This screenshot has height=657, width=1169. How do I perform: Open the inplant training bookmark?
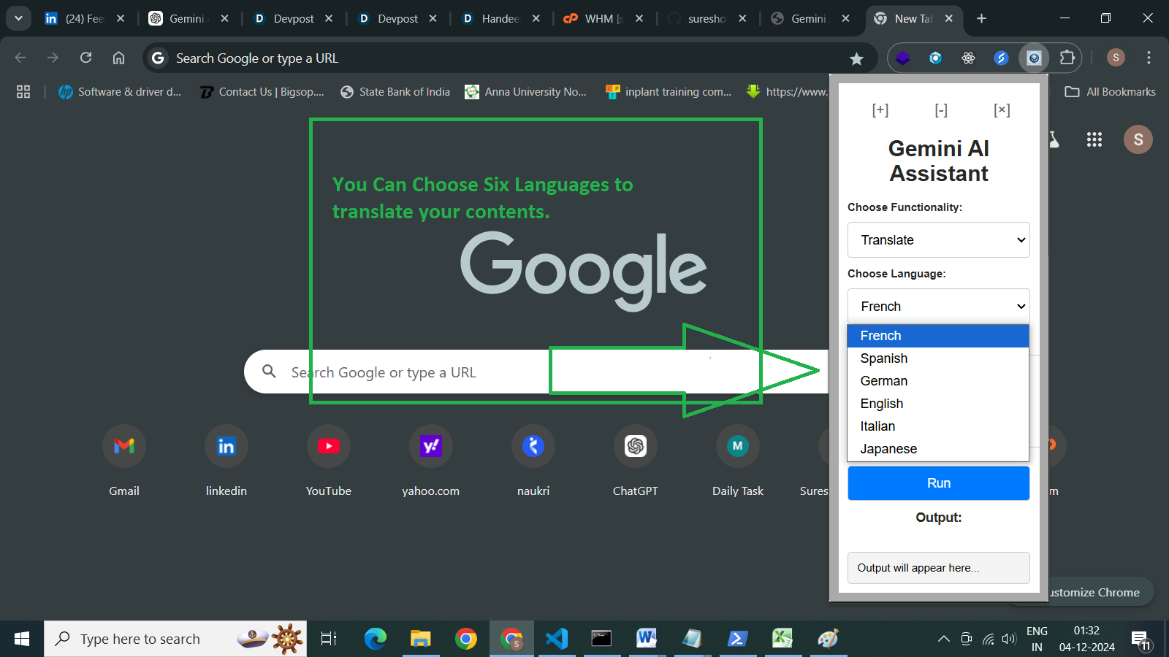[669, 92]
